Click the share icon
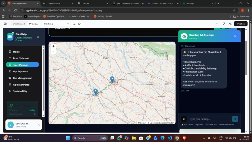This screenshot has width=252, height=142. 230,24
